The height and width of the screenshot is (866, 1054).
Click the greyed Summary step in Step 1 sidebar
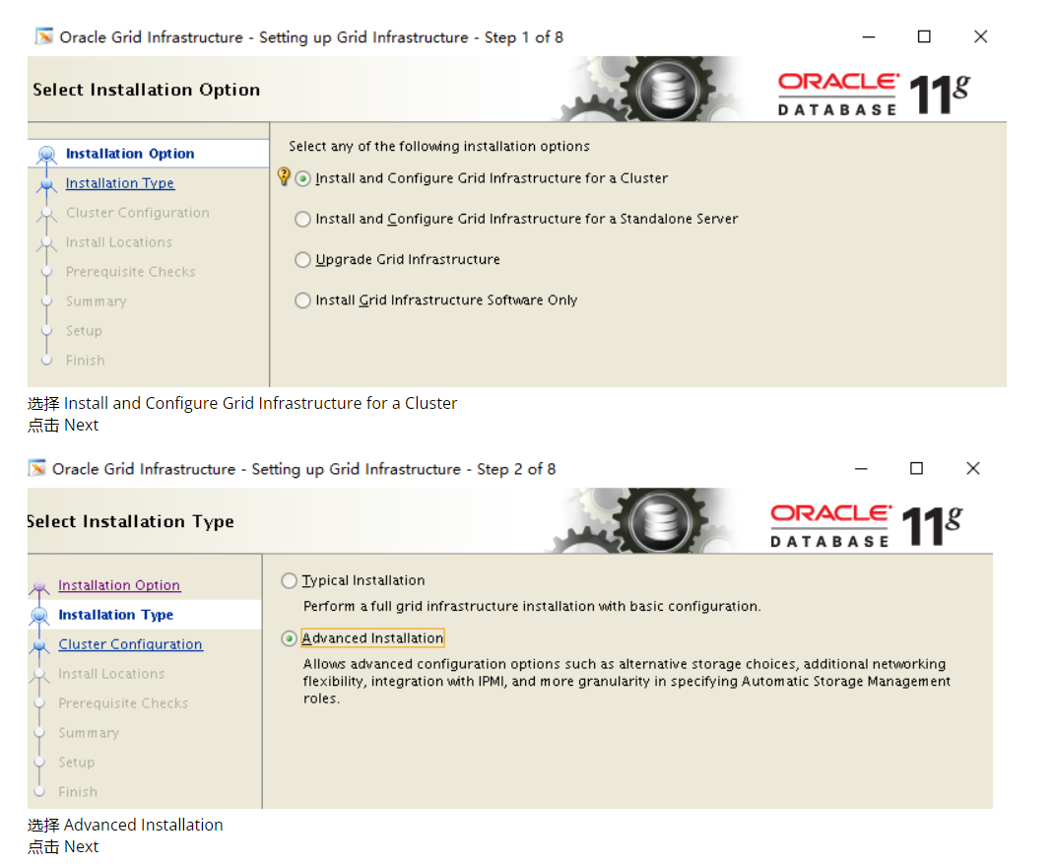point(96,301)
